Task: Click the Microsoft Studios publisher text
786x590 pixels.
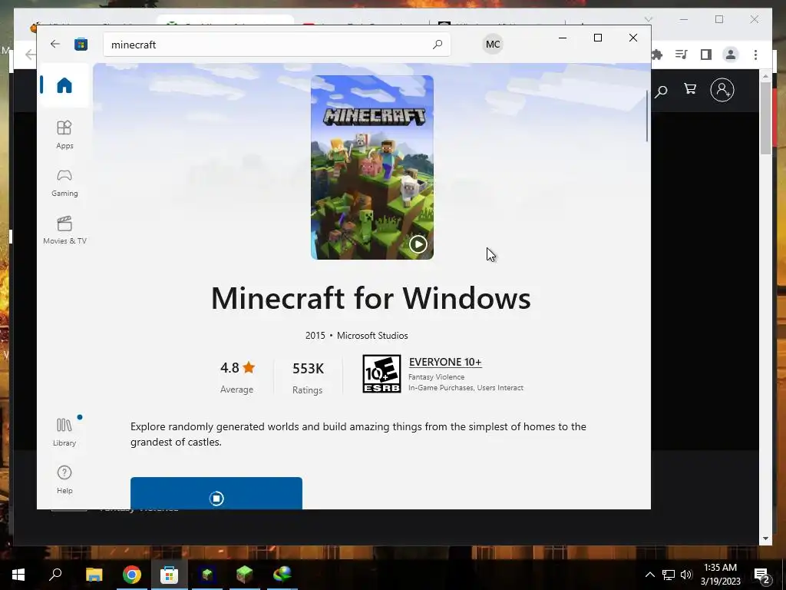Action: [x=372, y=336]
